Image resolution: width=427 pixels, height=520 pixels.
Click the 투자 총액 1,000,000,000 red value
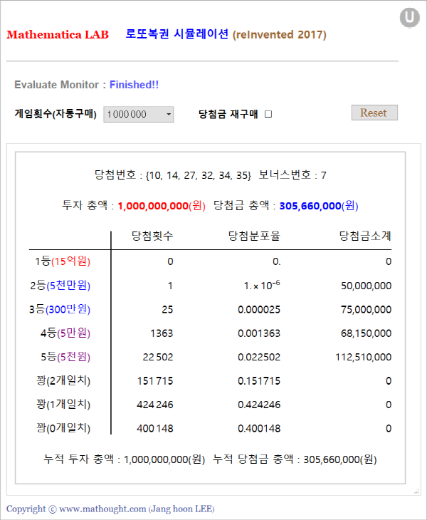click(x=162, y=206)
